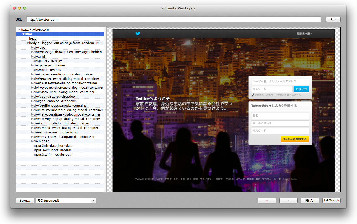
Task: Expand div#keyboard-shortcut-dialog.modal-container node
Action: [x=32, y=88]
